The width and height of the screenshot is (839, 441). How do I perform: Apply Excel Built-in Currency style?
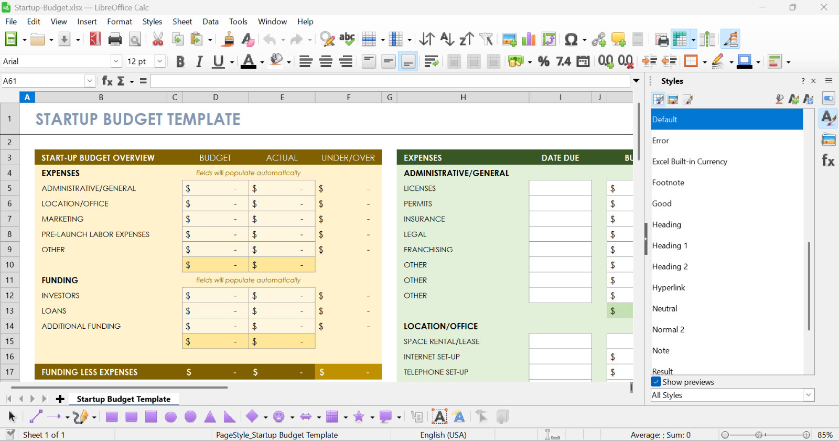(x=727, y=162)
